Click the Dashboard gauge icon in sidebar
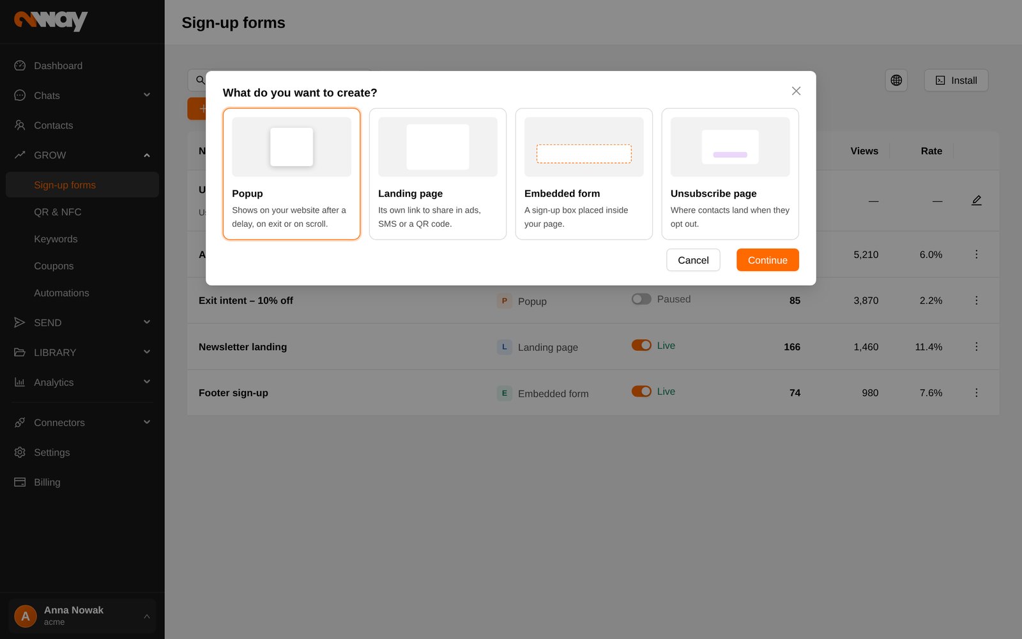 point(20,66)
